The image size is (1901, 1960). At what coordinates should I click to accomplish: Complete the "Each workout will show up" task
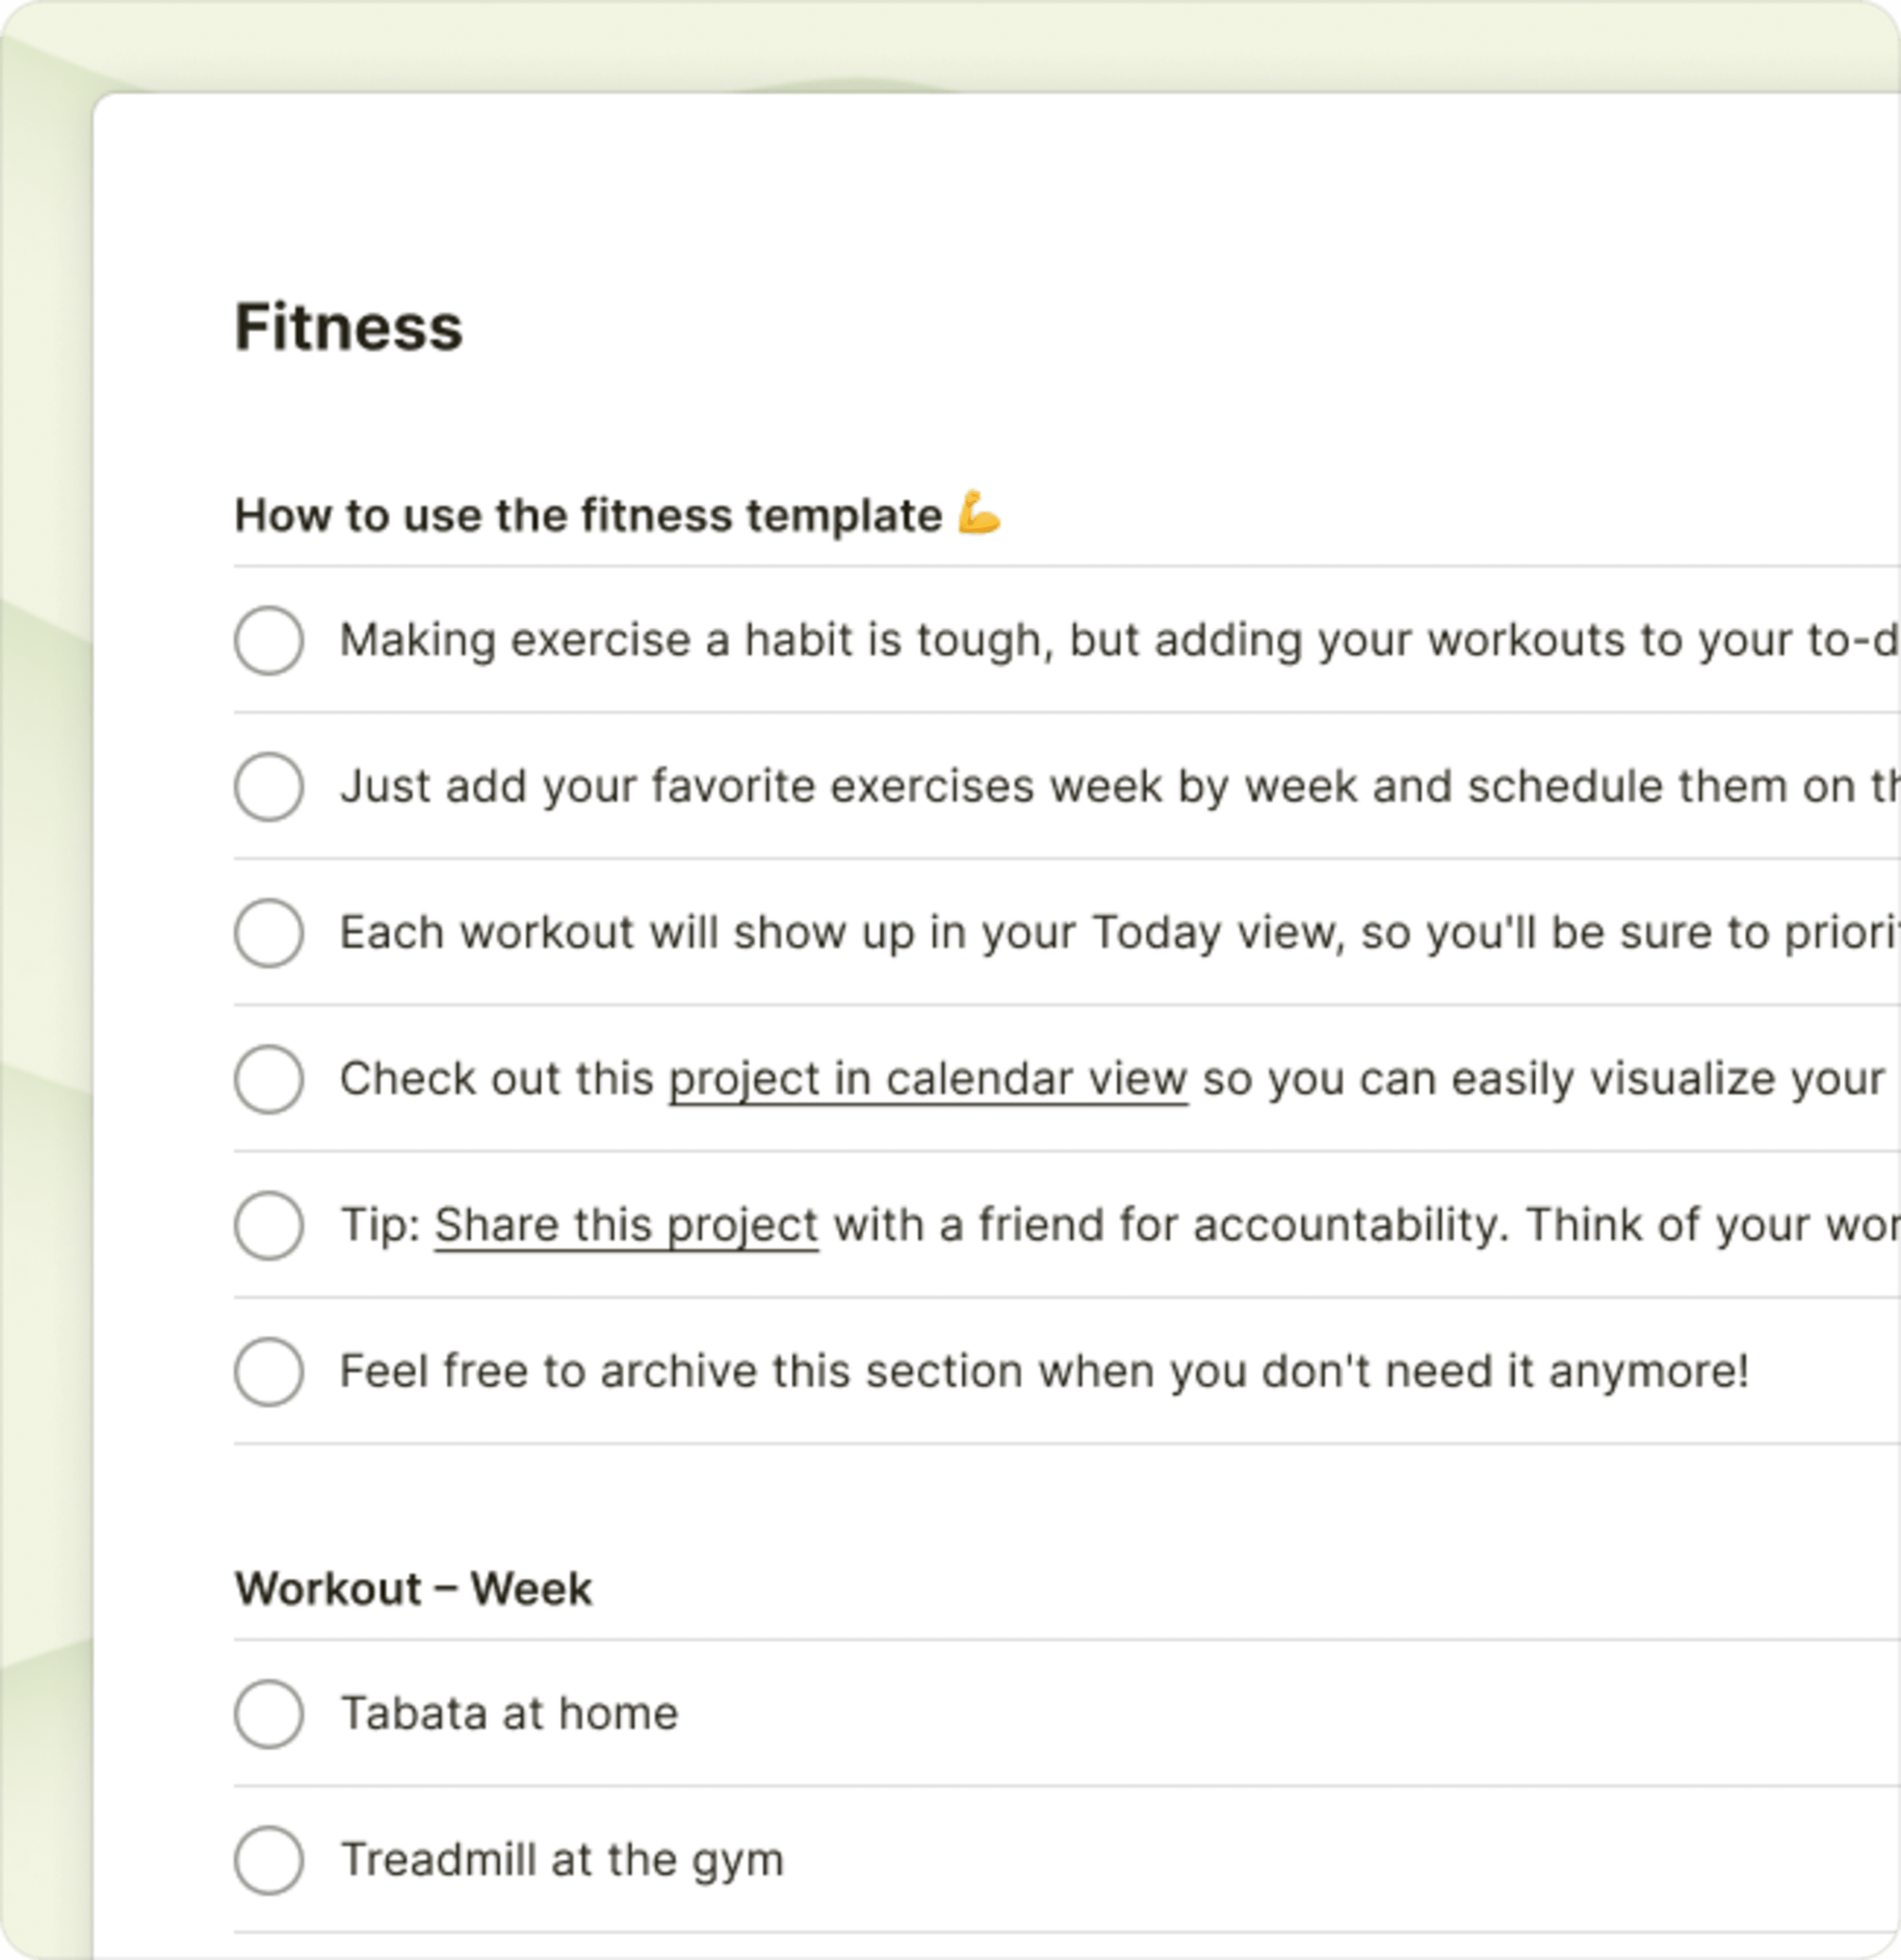268,933
